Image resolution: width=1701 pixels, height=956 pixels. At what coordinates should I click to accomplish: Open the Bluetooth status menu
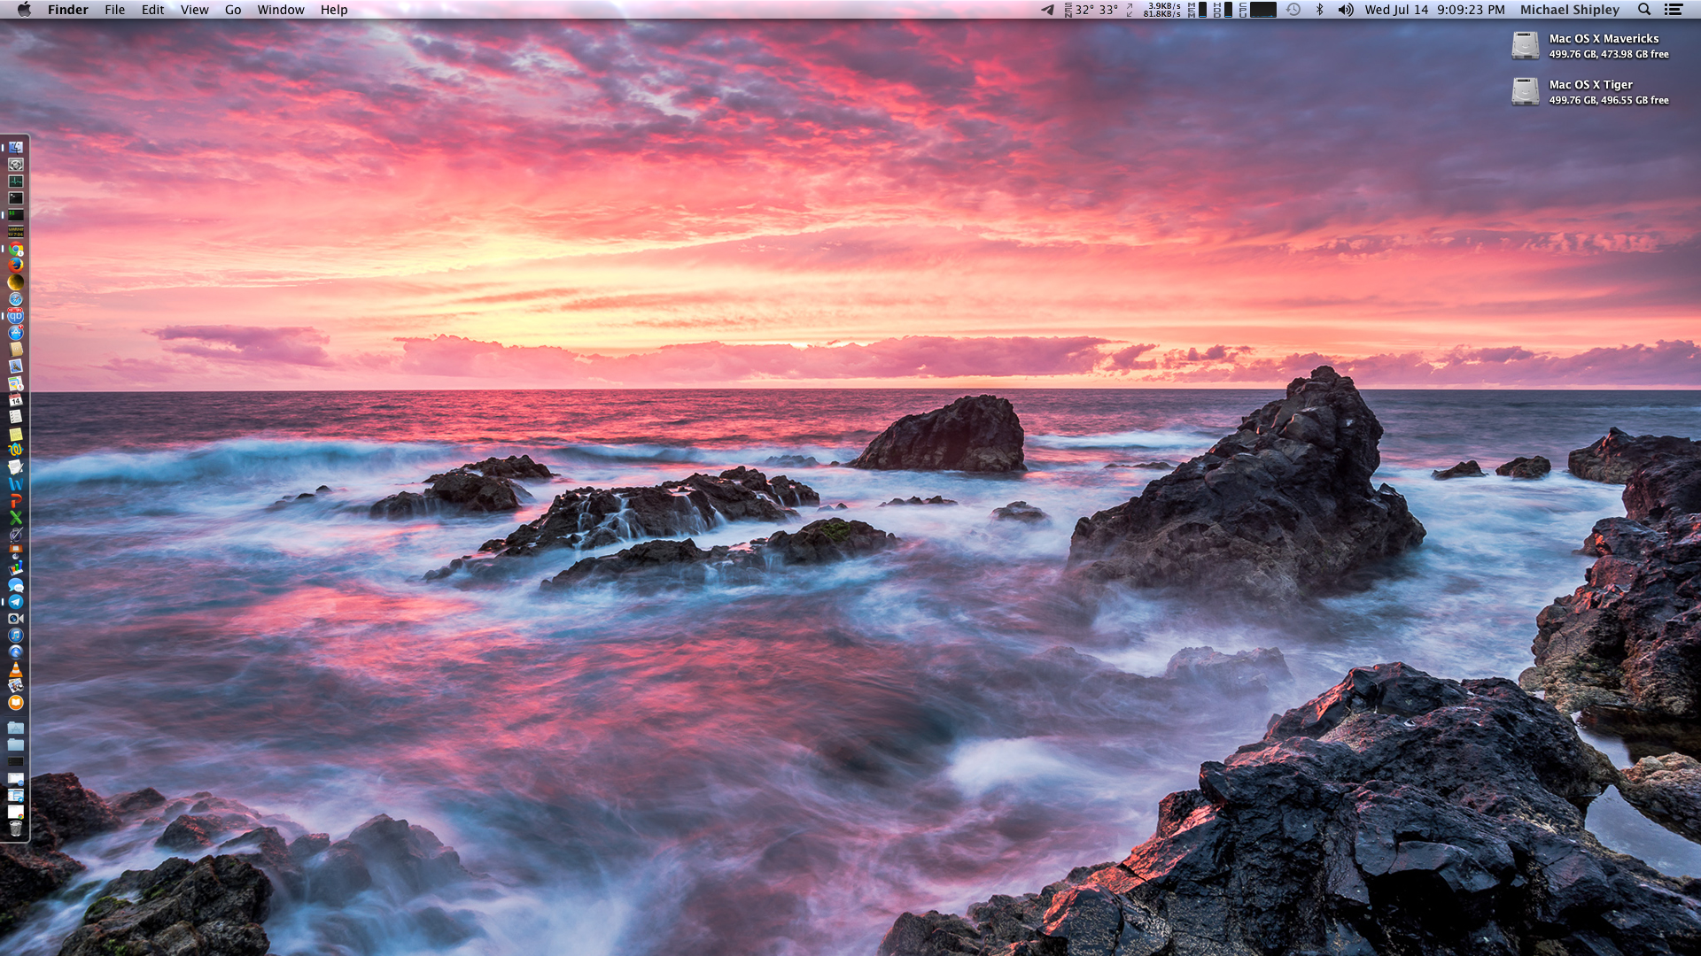click(1319, 10)
